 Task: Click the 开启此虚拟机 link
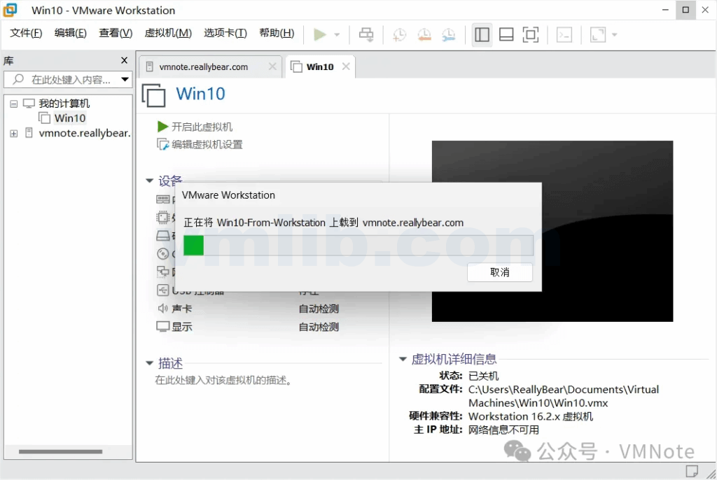pos(202,127)
